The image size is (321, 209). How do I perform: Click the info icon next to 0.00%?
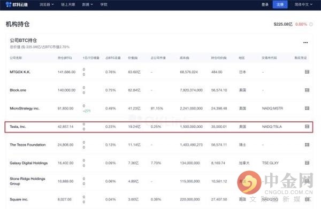[x=311, y=24]
